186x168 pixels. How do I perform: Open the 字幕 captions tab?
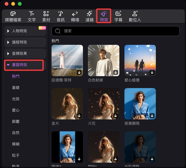[118, 16]
